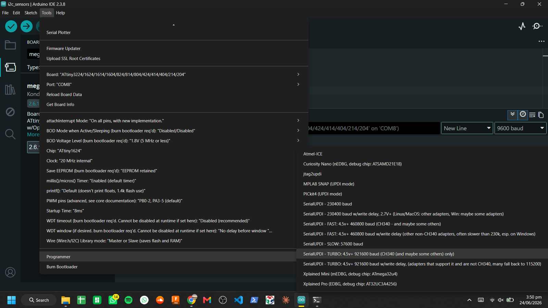Toggle timestamp in serial monitor
548x308 pixels.
(x=523, y=114)
